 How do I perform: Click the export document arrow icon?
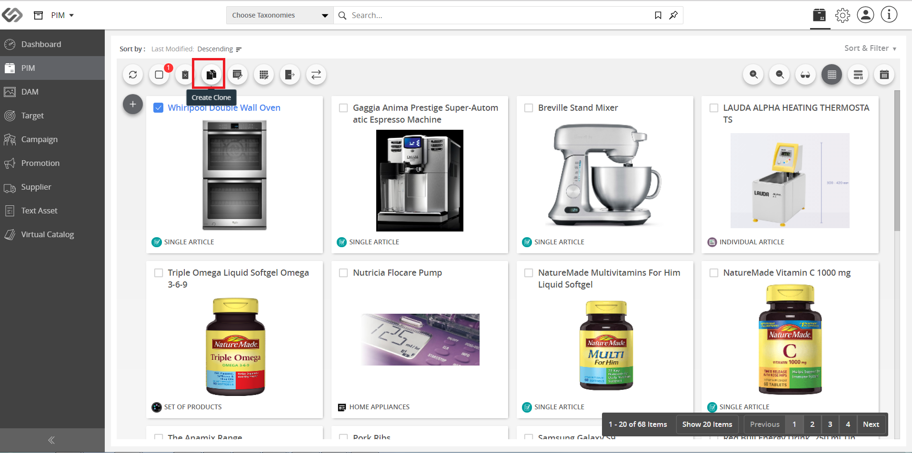pyautogui.click(x=290, y=75)
